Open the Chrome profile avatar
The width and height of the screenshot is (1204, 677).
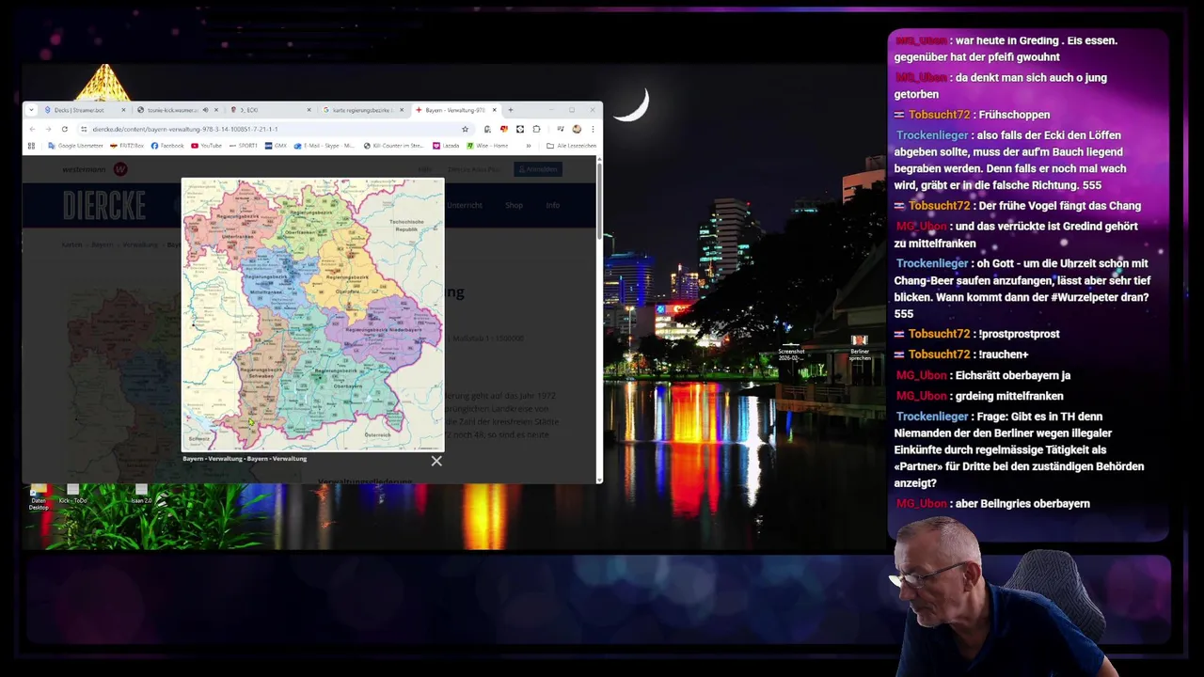tap(577, 129)
